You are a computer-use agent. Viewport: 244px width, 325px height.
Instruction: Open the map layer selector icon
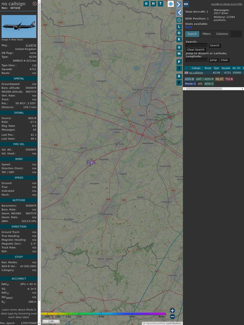pyautogui.click(x=171, y=4)
